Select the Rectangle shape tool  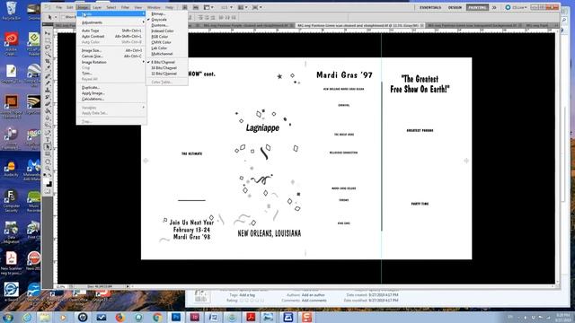(x=48, y=154)
